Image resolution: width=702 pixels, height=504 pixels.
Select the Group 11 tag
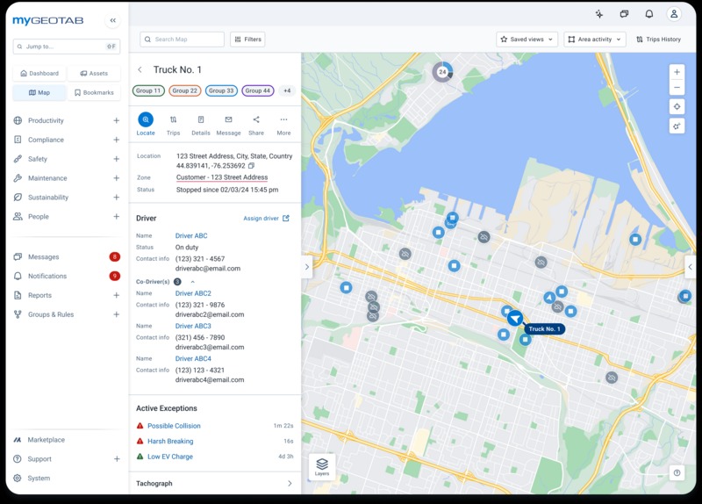pyautogui.click(x=148, y=91)
